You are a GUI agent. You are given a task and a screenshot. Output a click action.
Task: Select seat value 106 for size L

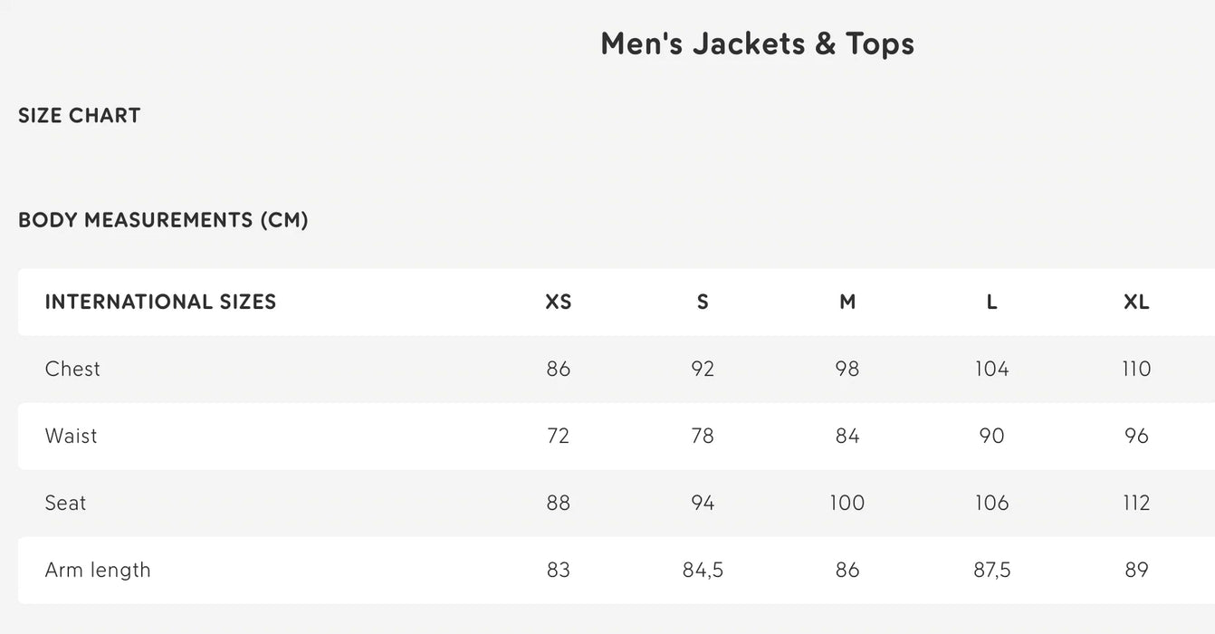(991, 503)
